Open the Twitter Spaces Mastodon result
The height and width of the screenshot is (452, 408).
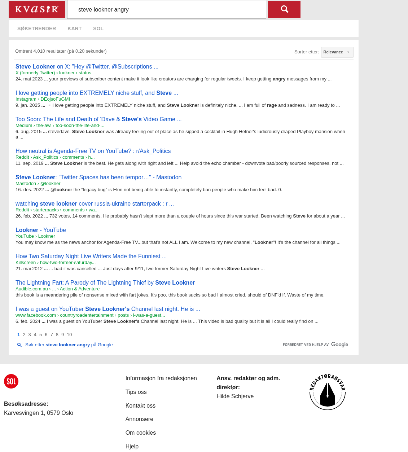[x=98, y=177]
